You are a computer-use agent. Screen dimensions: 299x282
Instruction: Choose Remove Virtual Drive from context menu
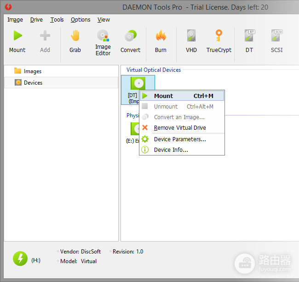point(182,127)
